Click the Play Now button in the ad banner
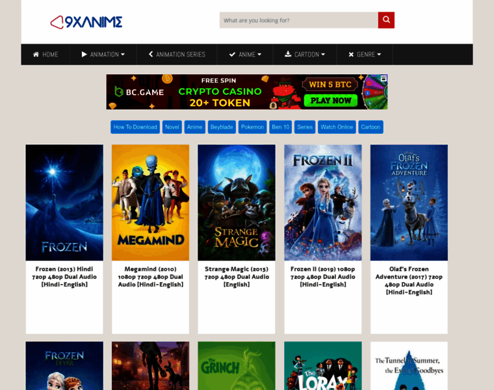The height and width of the screenshot is (390, 494). coord(330,101)
